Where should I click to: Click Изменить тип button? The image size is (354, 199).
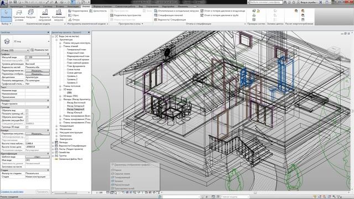point(39,50)
